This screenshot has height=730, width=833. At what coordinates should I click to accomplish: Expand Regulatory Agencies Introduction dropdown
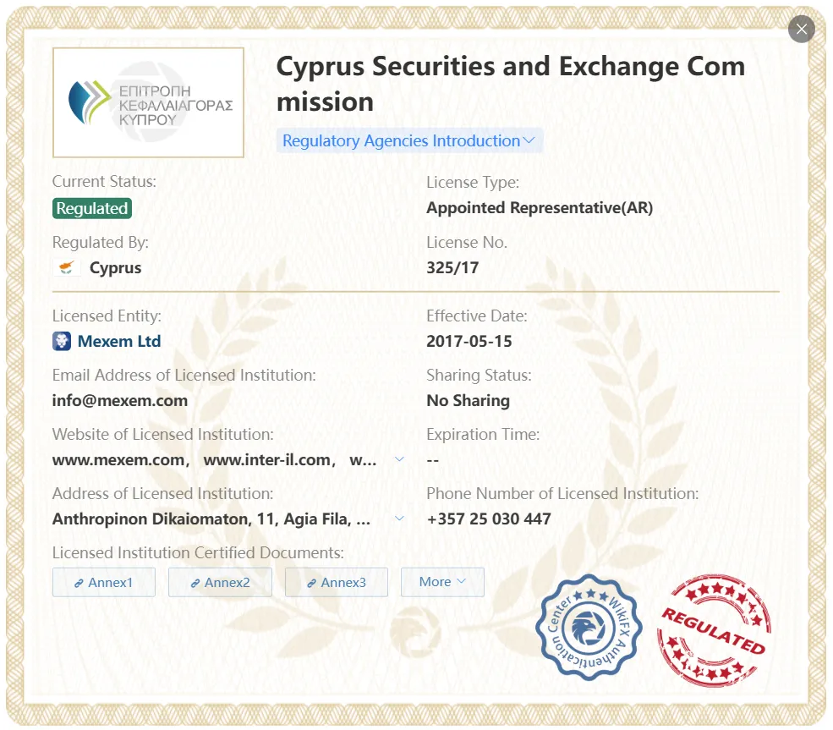pyautogui.click(x=409, y=140)
